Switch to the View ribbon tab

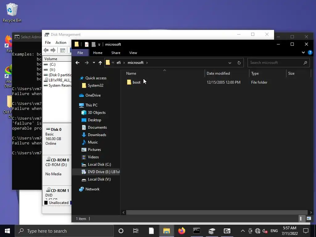tap(133, 53)
